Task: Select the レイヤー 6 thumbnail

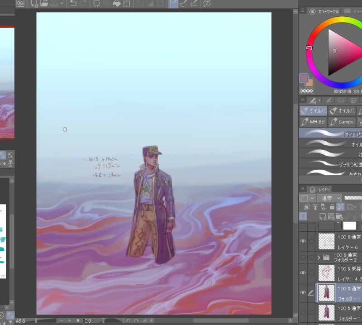Action: 326,241
